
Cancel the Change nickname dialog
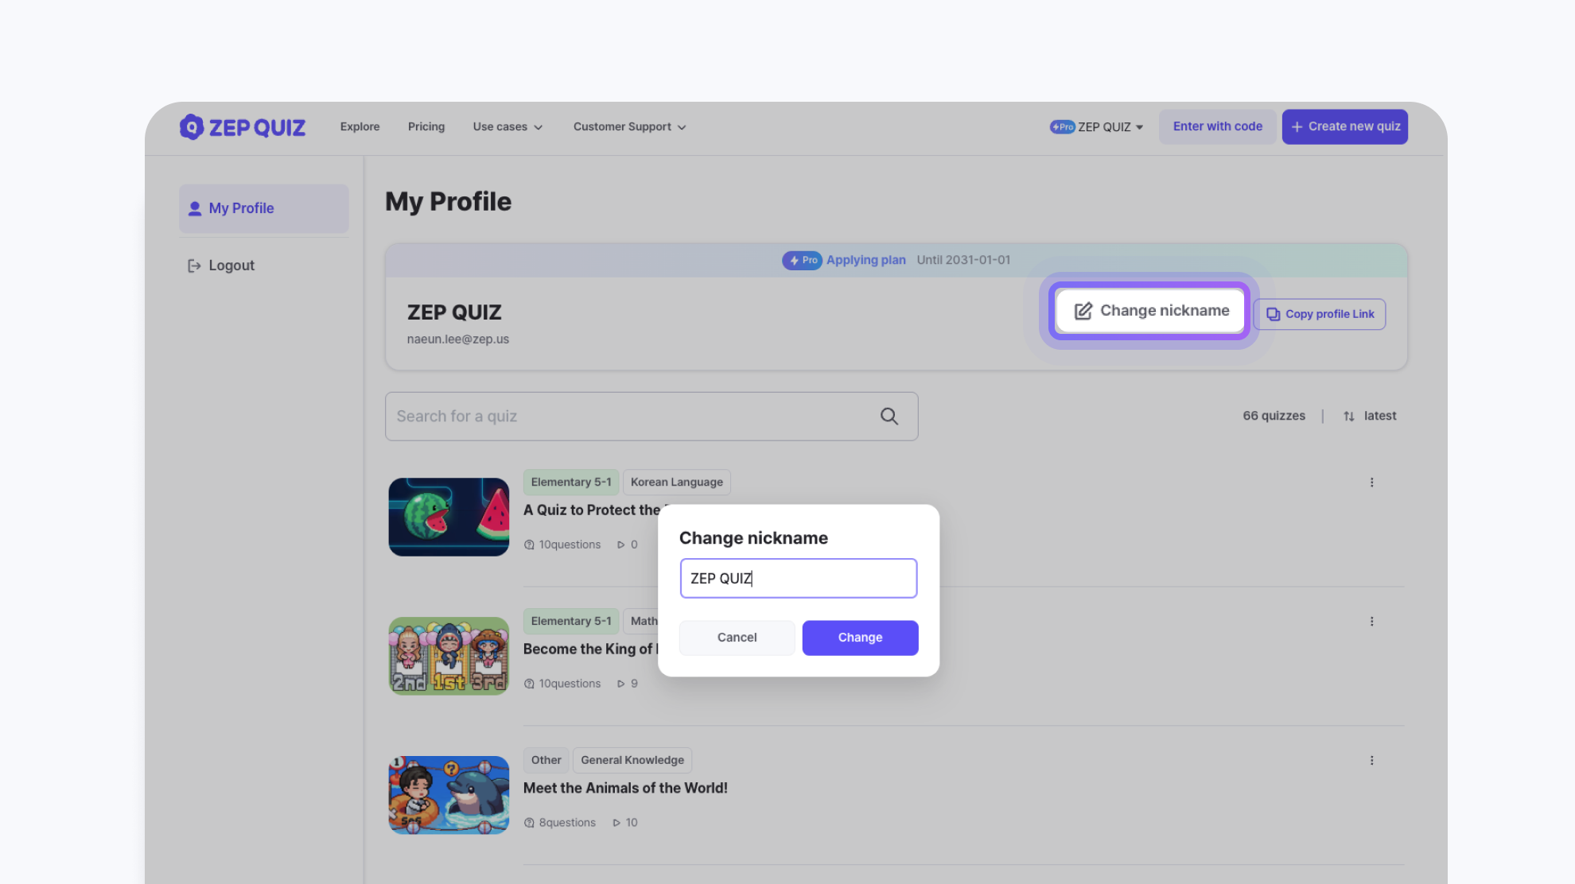pos(737,638)
